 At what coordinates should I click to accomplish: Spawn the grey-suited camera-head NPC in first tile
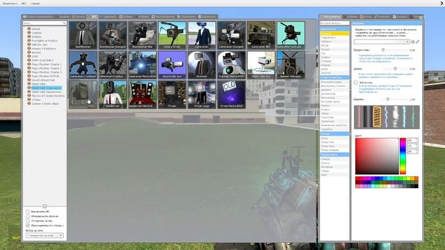(x=83, y=35)
